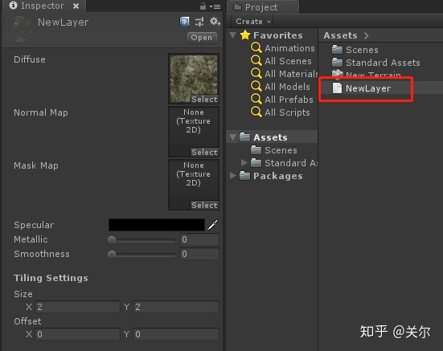The image size is (443, 351).
Task: Collapse the Favorites tree
Action: 233,35
